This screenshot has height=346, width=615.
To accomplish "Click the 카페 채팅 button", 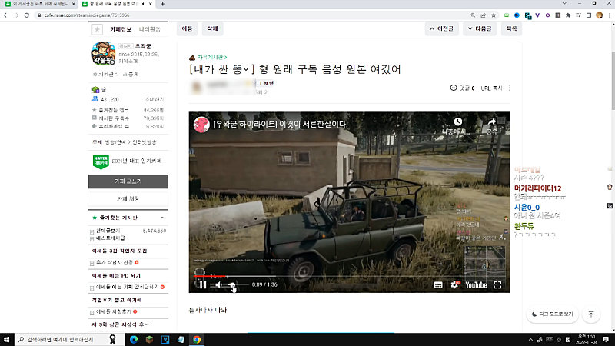I will tap(128, 199).
